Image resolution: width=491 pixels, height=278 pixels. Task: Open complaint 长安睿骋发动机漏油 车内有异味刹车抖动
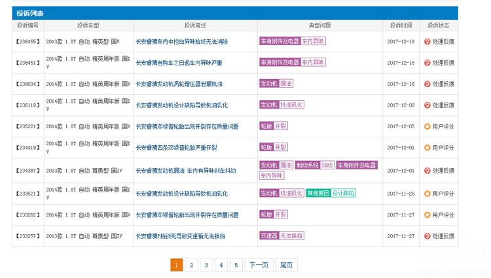(186, 171)
